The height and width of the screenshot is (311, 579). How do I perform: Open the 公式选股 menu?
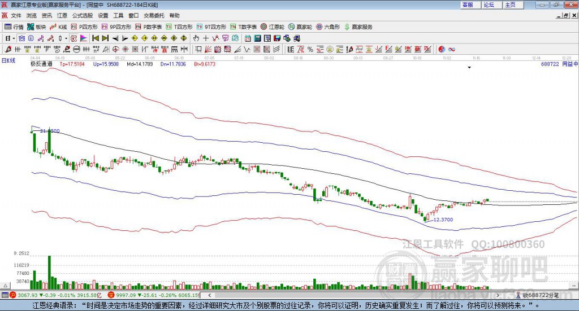[x=83, y=15]
